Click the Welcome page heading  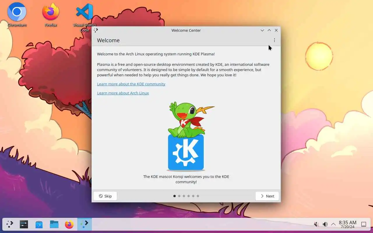point(108,40)
